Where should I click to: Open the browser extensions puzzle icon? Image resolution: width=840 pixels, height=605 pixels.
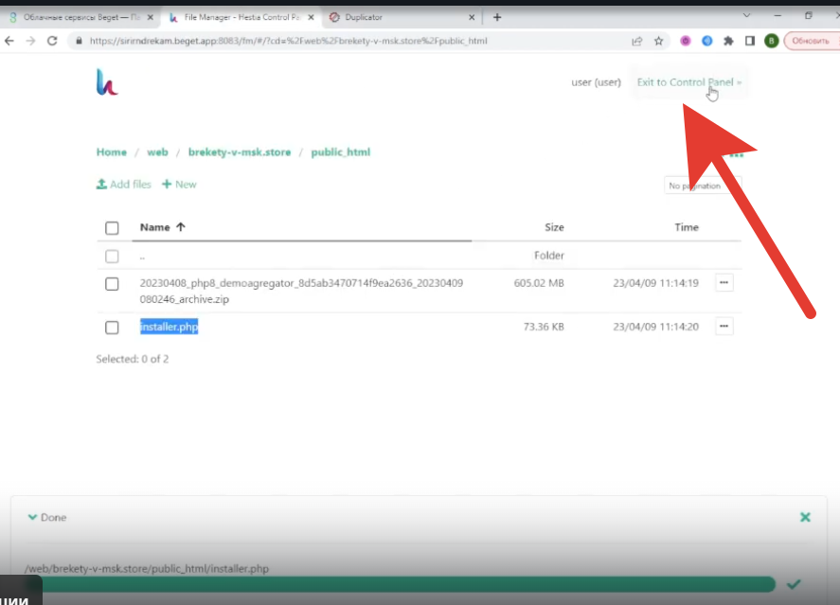pos(728,41)
